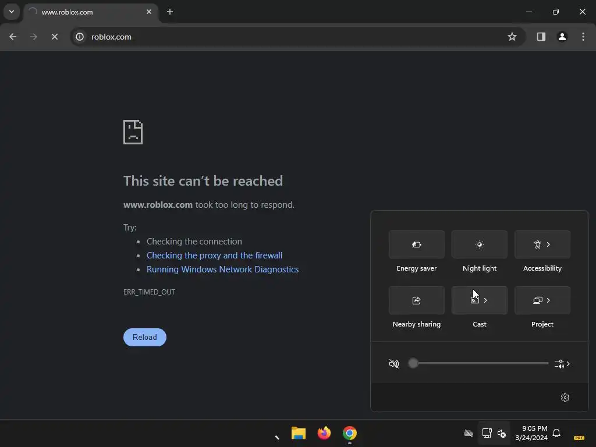Open all settings gear icon
The image size is (596, 447).
(565, 398)
